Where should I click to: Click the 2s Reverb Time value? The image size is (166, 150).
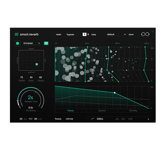pos(30,97)
